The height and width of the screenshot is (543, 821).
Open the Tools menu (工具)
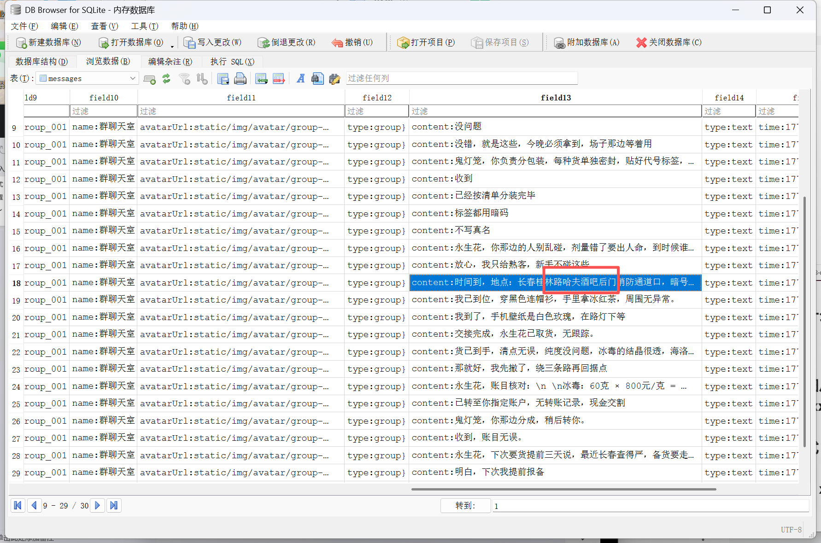144,26
